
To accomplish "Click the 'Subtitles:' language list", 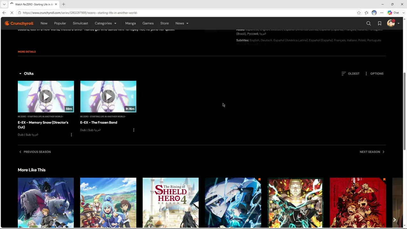I will 309,40.
